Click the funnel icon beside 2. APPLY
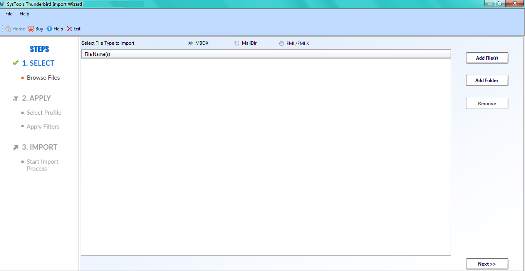Screen dimensions: 525x271 [15, 99]
